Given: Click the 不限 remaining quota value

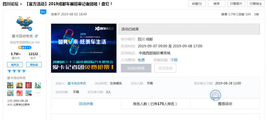Looking at the screenshot, I should 174,60.
